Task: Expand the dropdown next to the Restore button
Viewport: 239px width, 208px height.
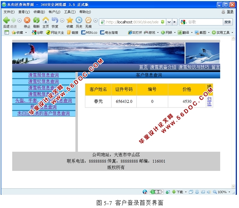Action: [x=62, y=20]
